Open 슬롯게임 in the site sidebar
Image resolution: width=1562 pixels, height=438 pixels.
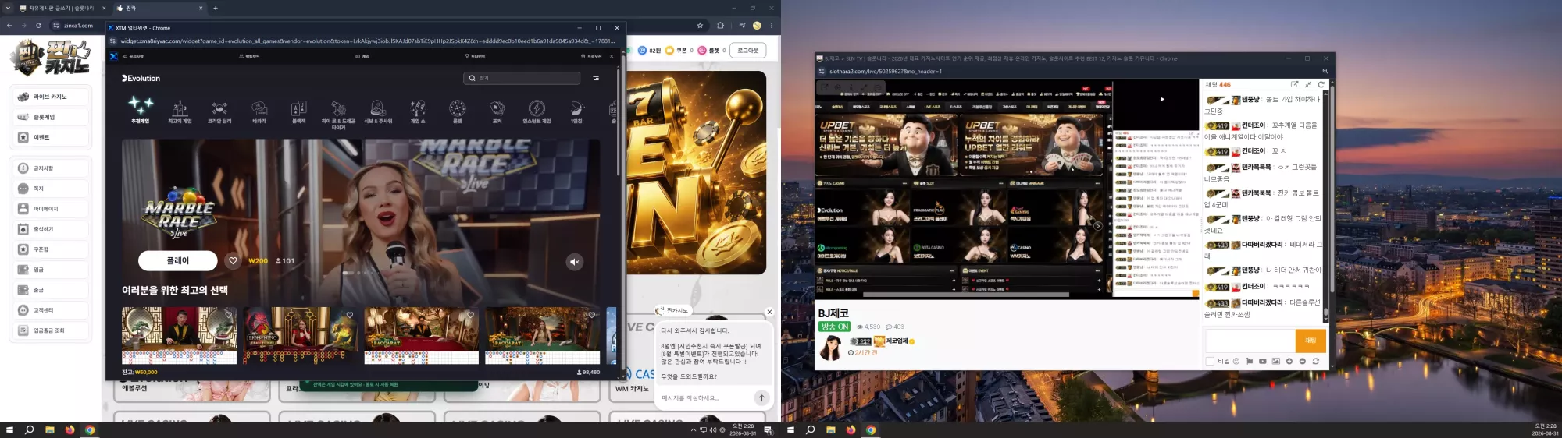(x=51, y=117)
